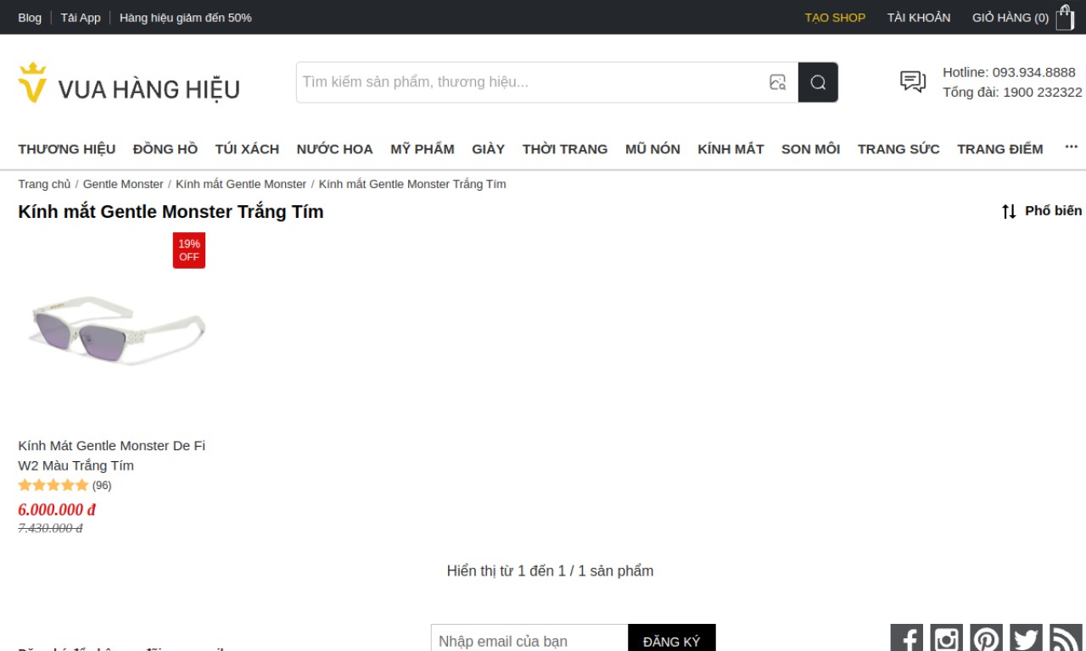
Task: Open the TÀI KHOẢN link
Action: [x=919, y=18]
